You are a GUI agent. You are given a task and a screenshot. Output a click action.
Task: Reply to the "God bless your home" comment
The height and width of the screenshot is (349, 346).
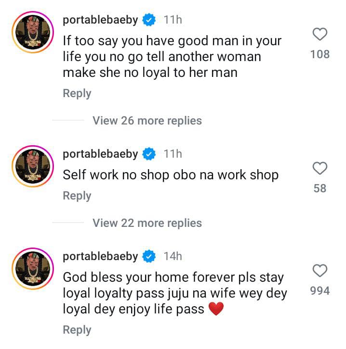[x=77, y=330]
